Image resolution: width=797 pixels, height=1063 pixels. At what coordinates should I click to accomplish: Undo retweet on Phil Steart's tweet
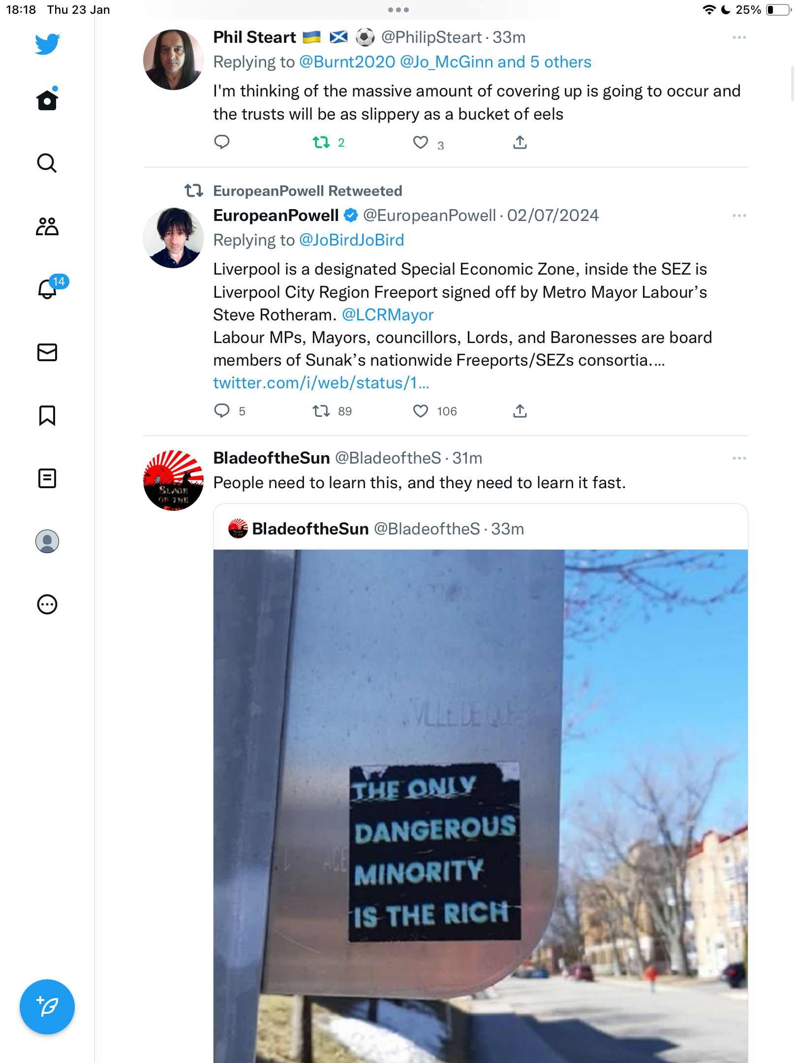[x=321, y=143]
